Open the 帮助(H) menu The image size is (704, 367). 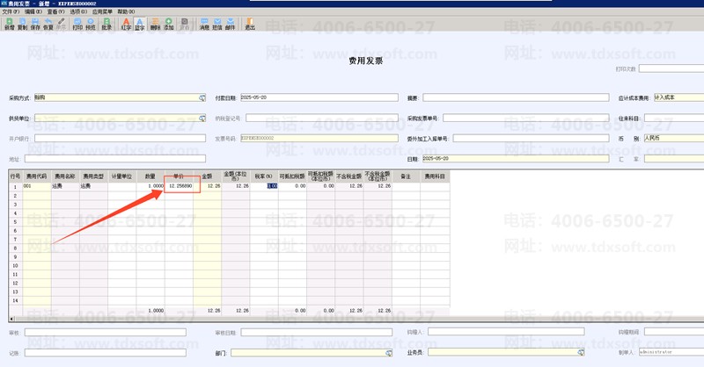[126, 11]
